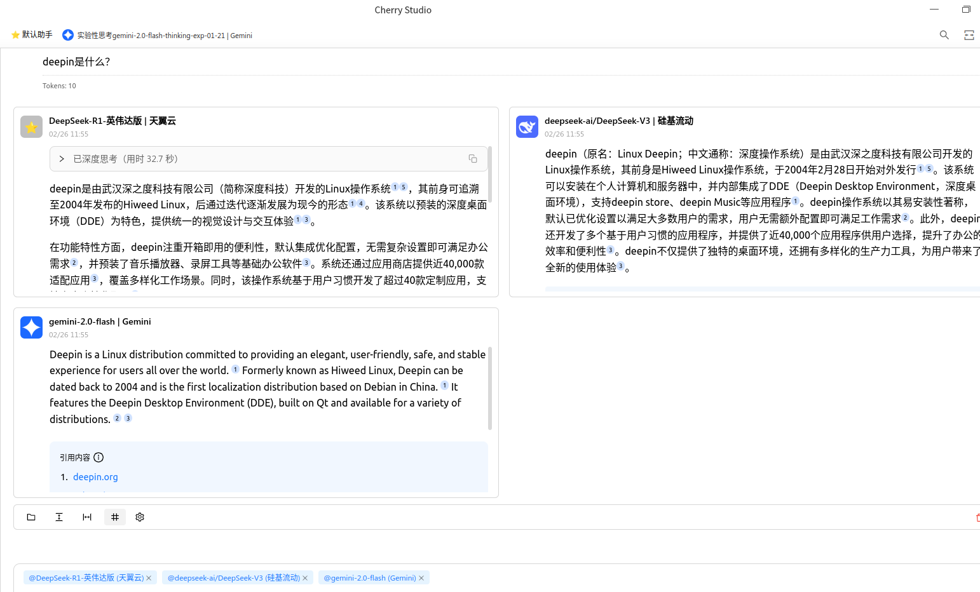This screenshot has height=592, width=980.
Task: Open the multi-model settings gear icon
Action: (x=140, y=517)
